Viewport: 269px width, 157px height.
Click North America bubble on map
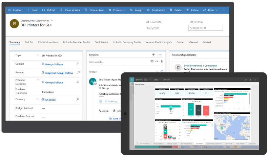click(222, 128)
